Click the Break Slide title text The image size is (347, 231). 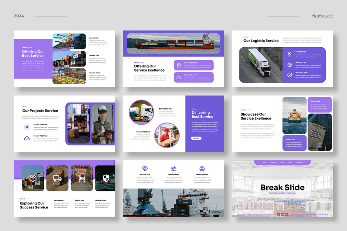pos(283,187)
